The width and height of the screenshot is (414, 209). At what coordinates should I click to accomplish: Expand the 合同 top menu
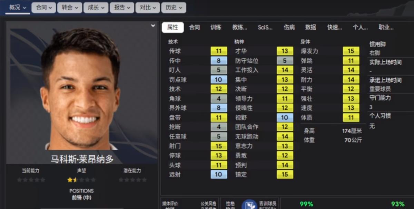point(43,8)
